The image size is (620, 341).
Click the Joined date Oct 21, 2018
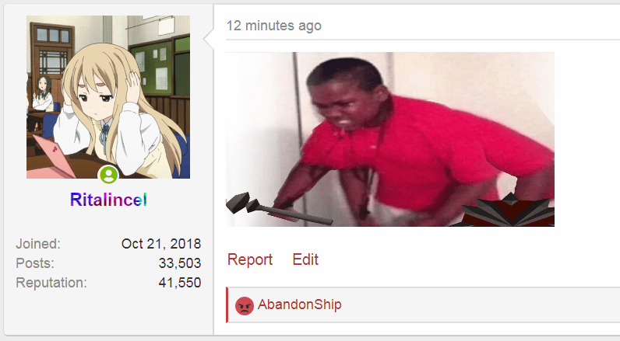click(x=161, y=244)
